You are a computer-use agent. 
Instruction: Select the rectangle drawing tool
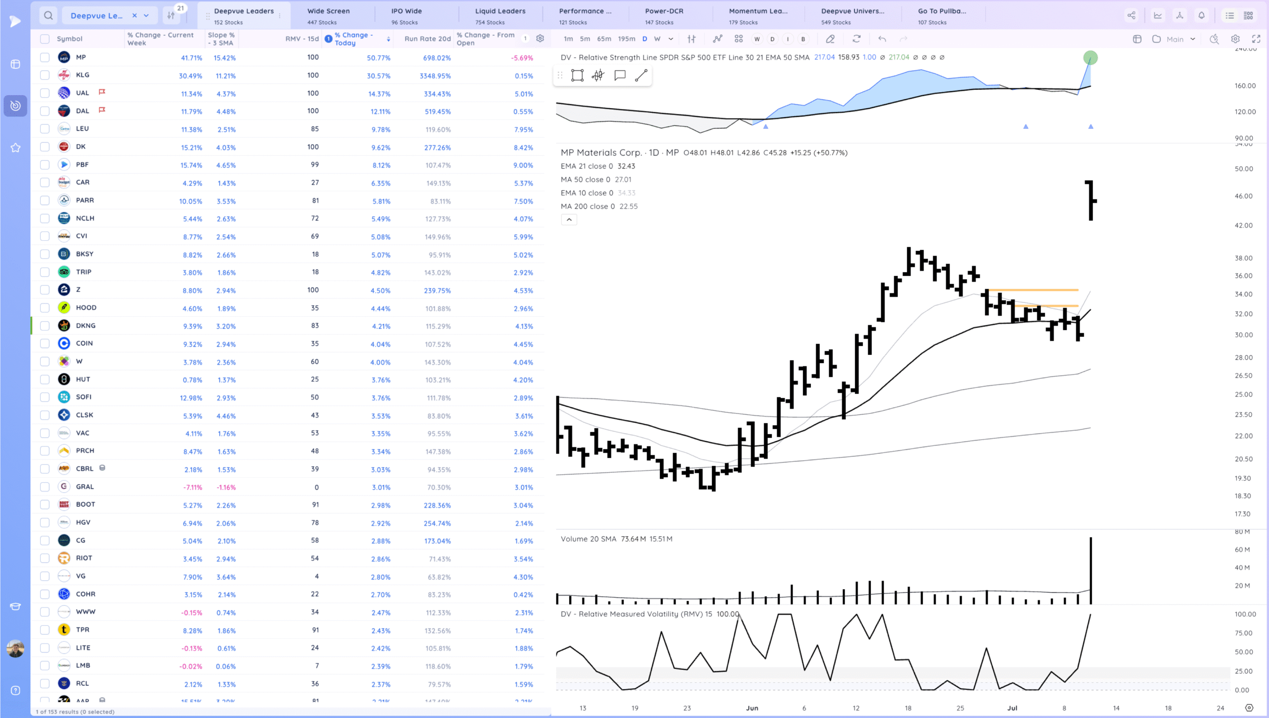(577, 75)
